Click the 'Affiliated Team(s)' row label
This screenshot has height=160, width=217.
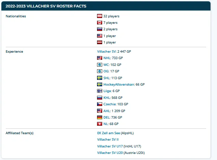(19, 133)
